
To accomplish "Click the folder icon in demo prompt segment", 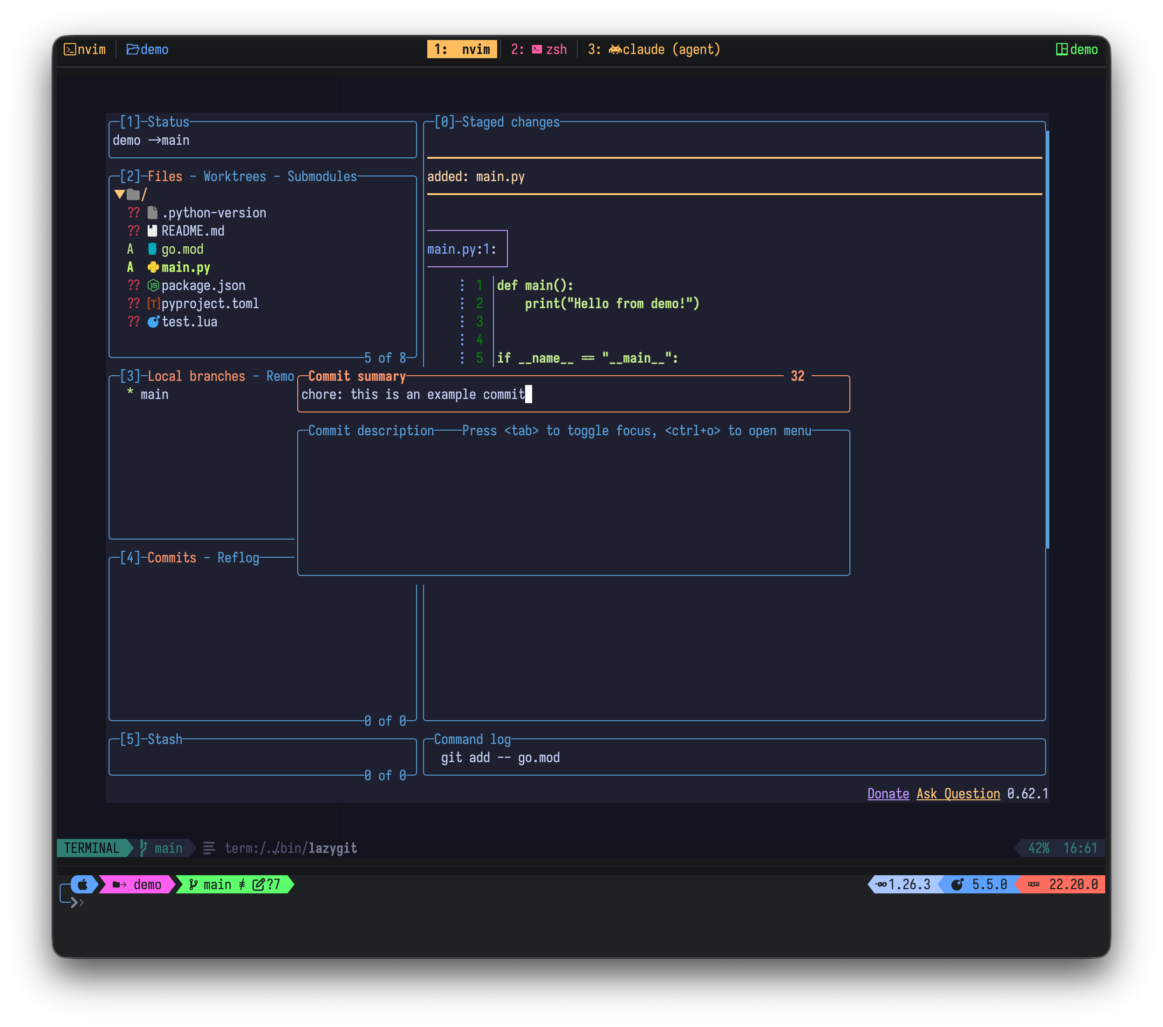I will [x=119, y=885].
